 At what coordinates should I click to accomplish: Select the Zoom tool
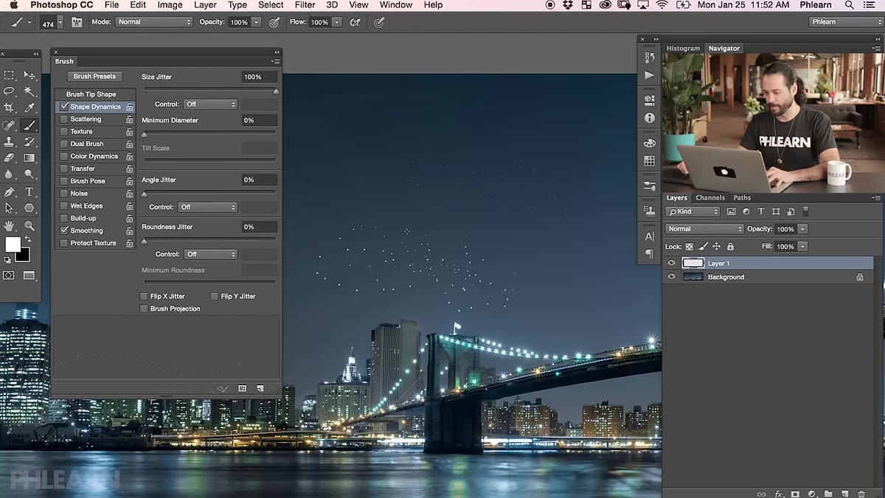29,225
